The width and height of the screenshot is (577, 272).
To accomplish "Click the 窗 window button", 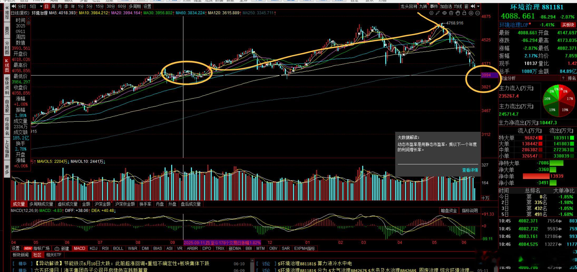I will pyautogui.click(x=466, y=6).
